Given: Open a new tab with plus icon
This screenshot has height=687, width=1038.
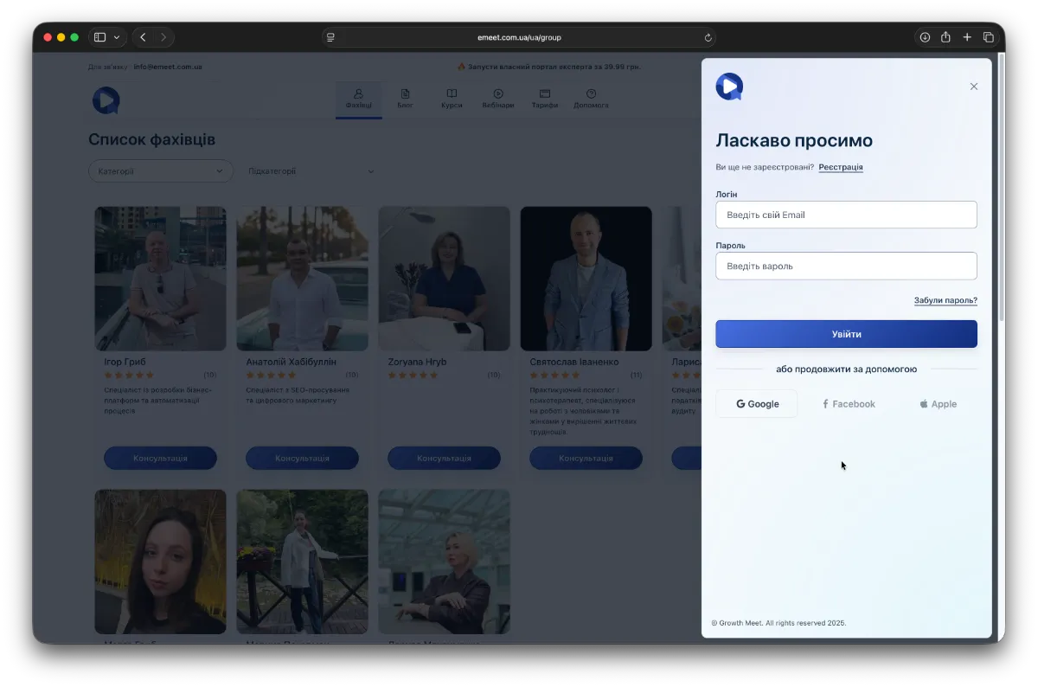Looking at the screenshot, I should pos(967,37).
